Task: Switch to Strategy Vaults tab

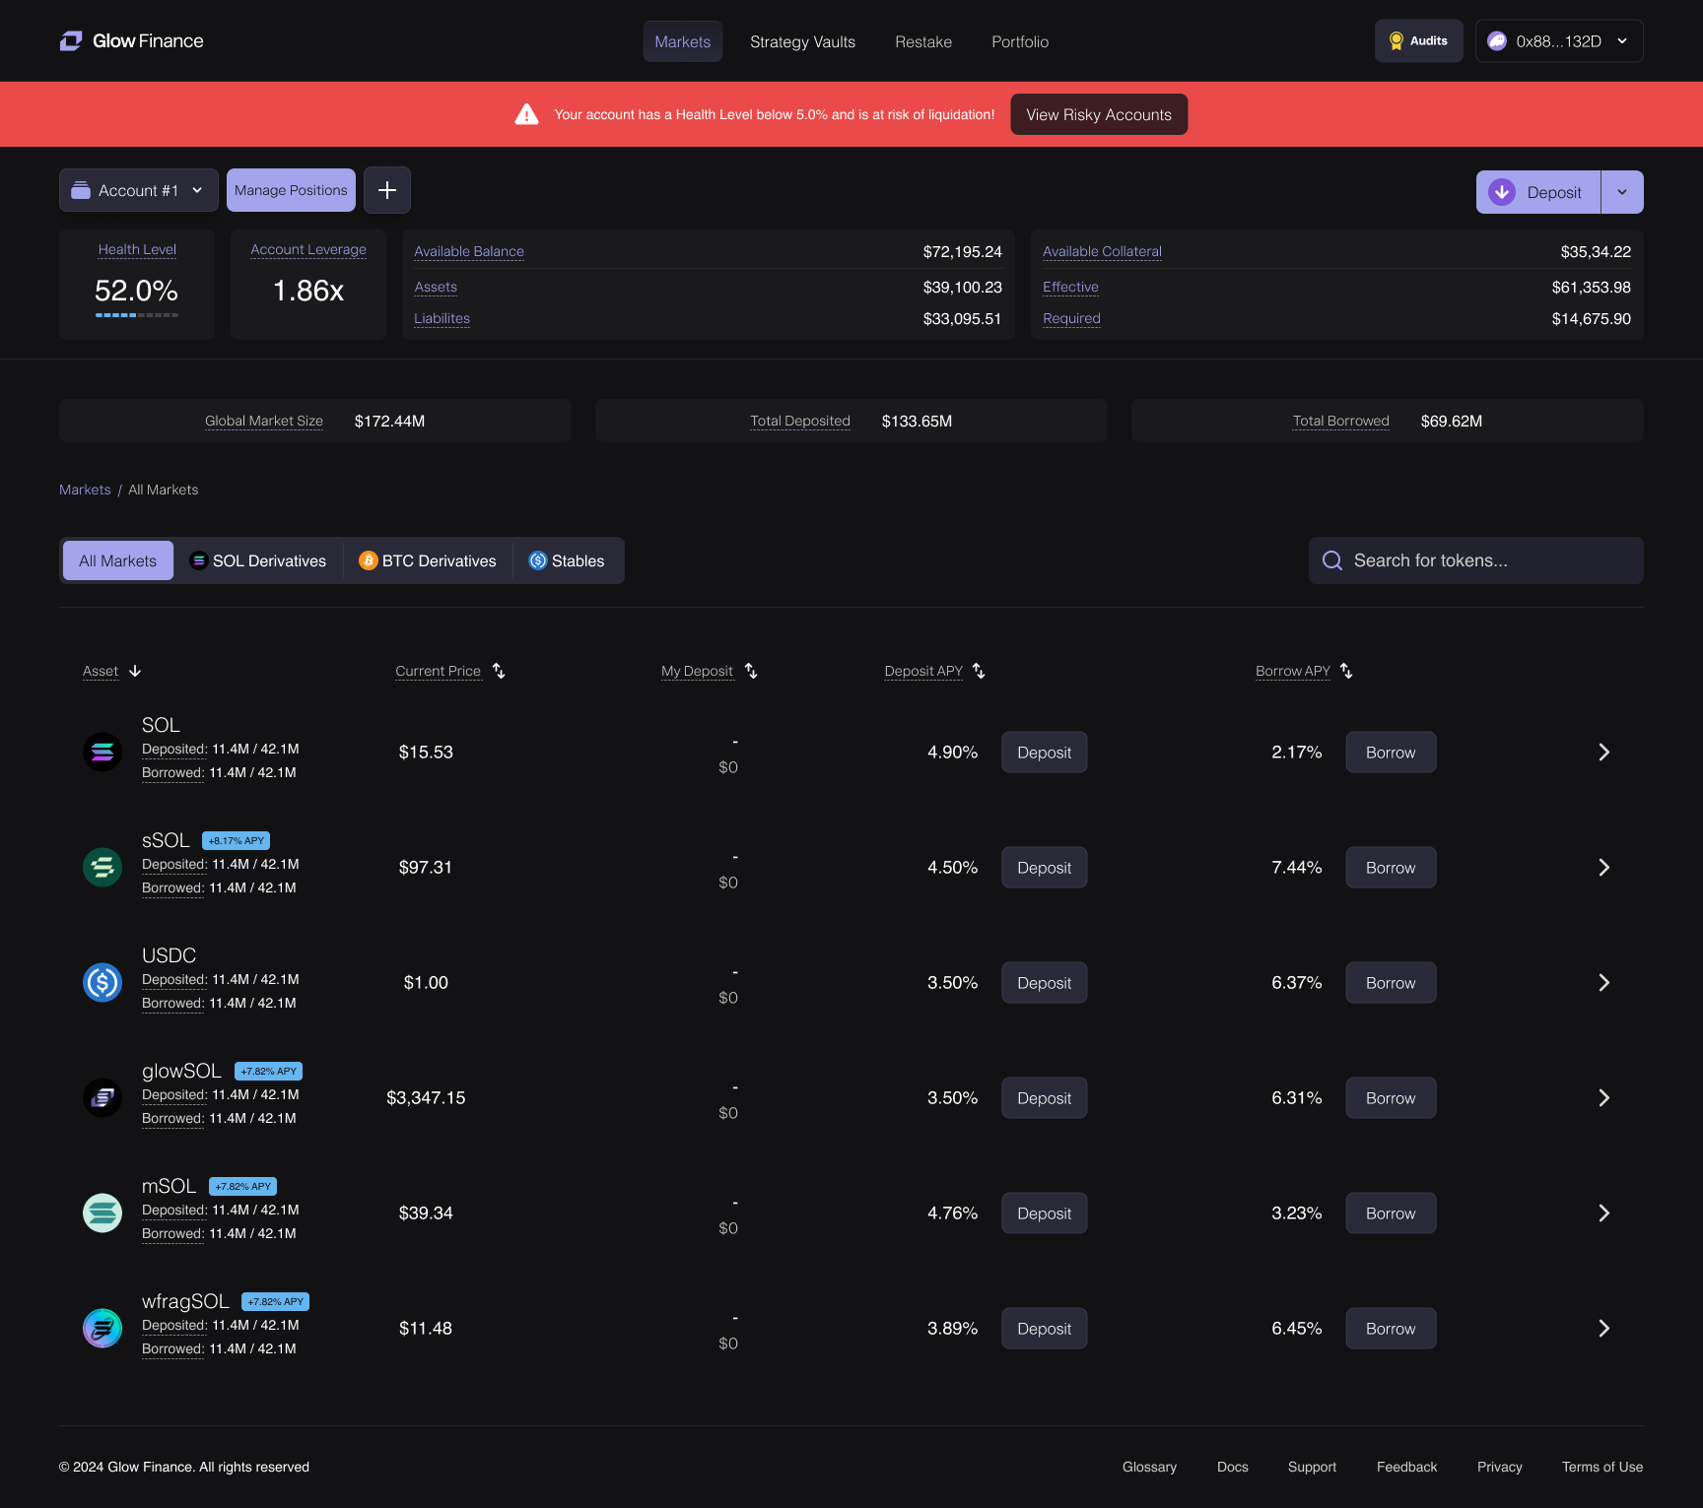Action: click(x=802, y=41)
